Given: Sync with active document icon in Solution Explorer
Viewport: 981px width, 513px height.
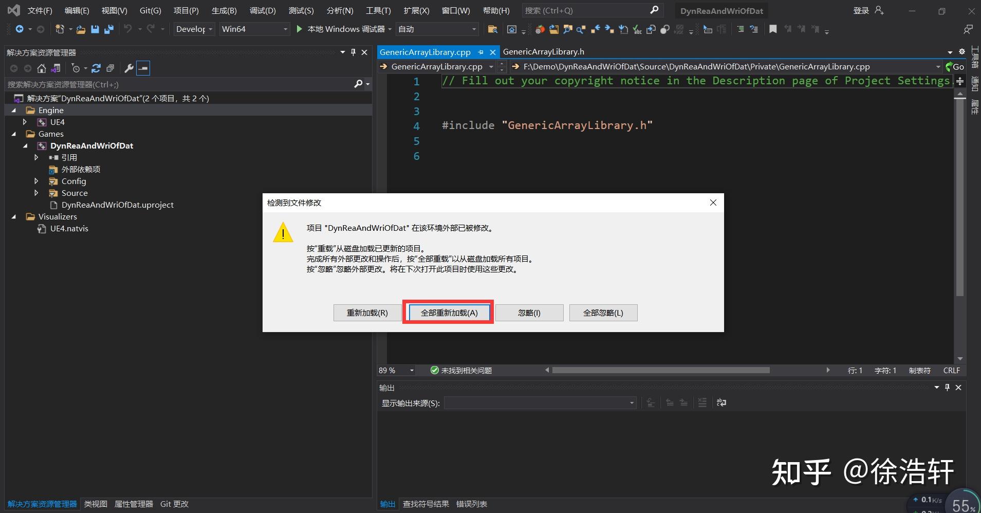Looking at the screenshot, I should point(96,68).
